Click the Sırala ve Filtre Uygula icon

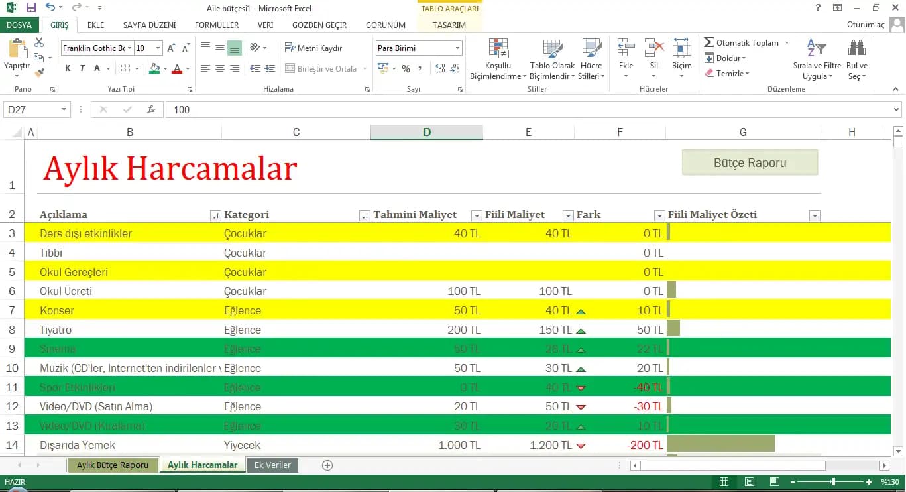tap(817, 48)
